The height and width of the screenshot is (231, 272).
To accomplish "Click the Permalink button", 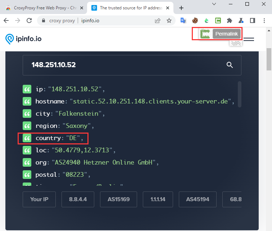I will point(227,34).
